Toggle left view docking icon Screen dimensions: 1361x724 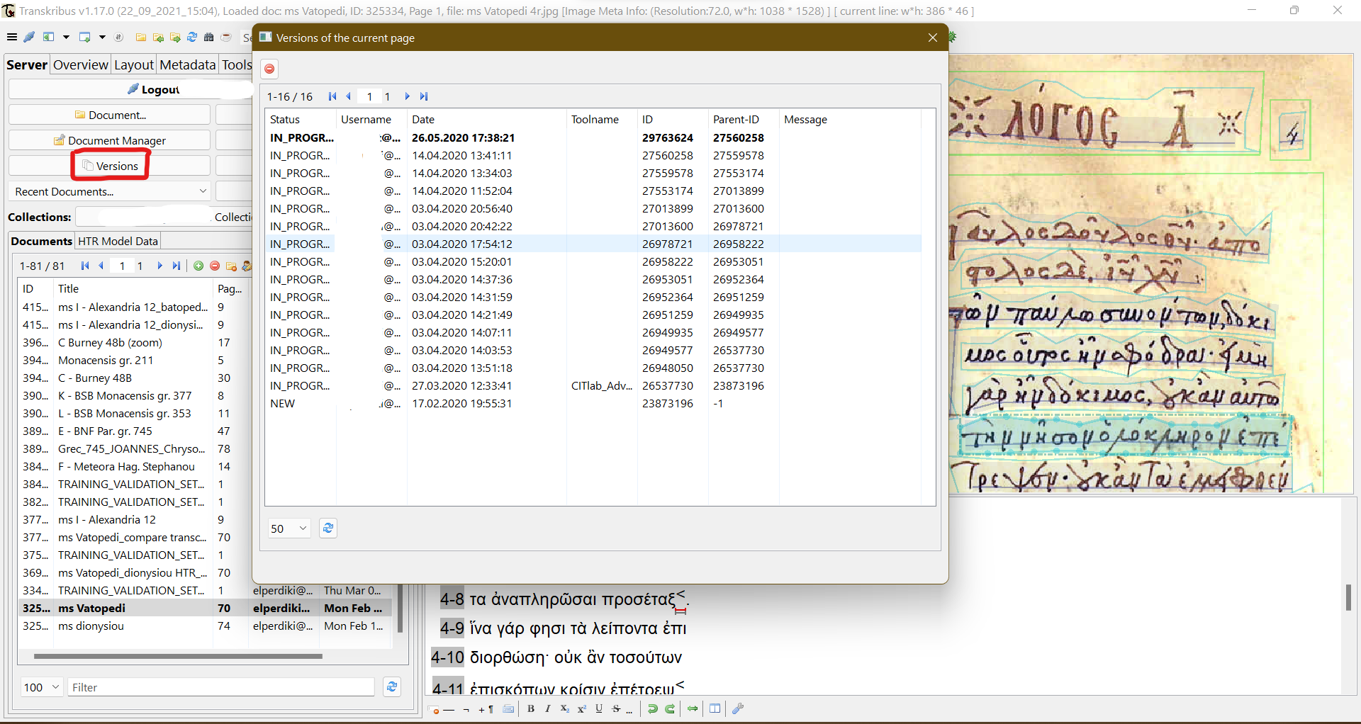click(49, 37)
